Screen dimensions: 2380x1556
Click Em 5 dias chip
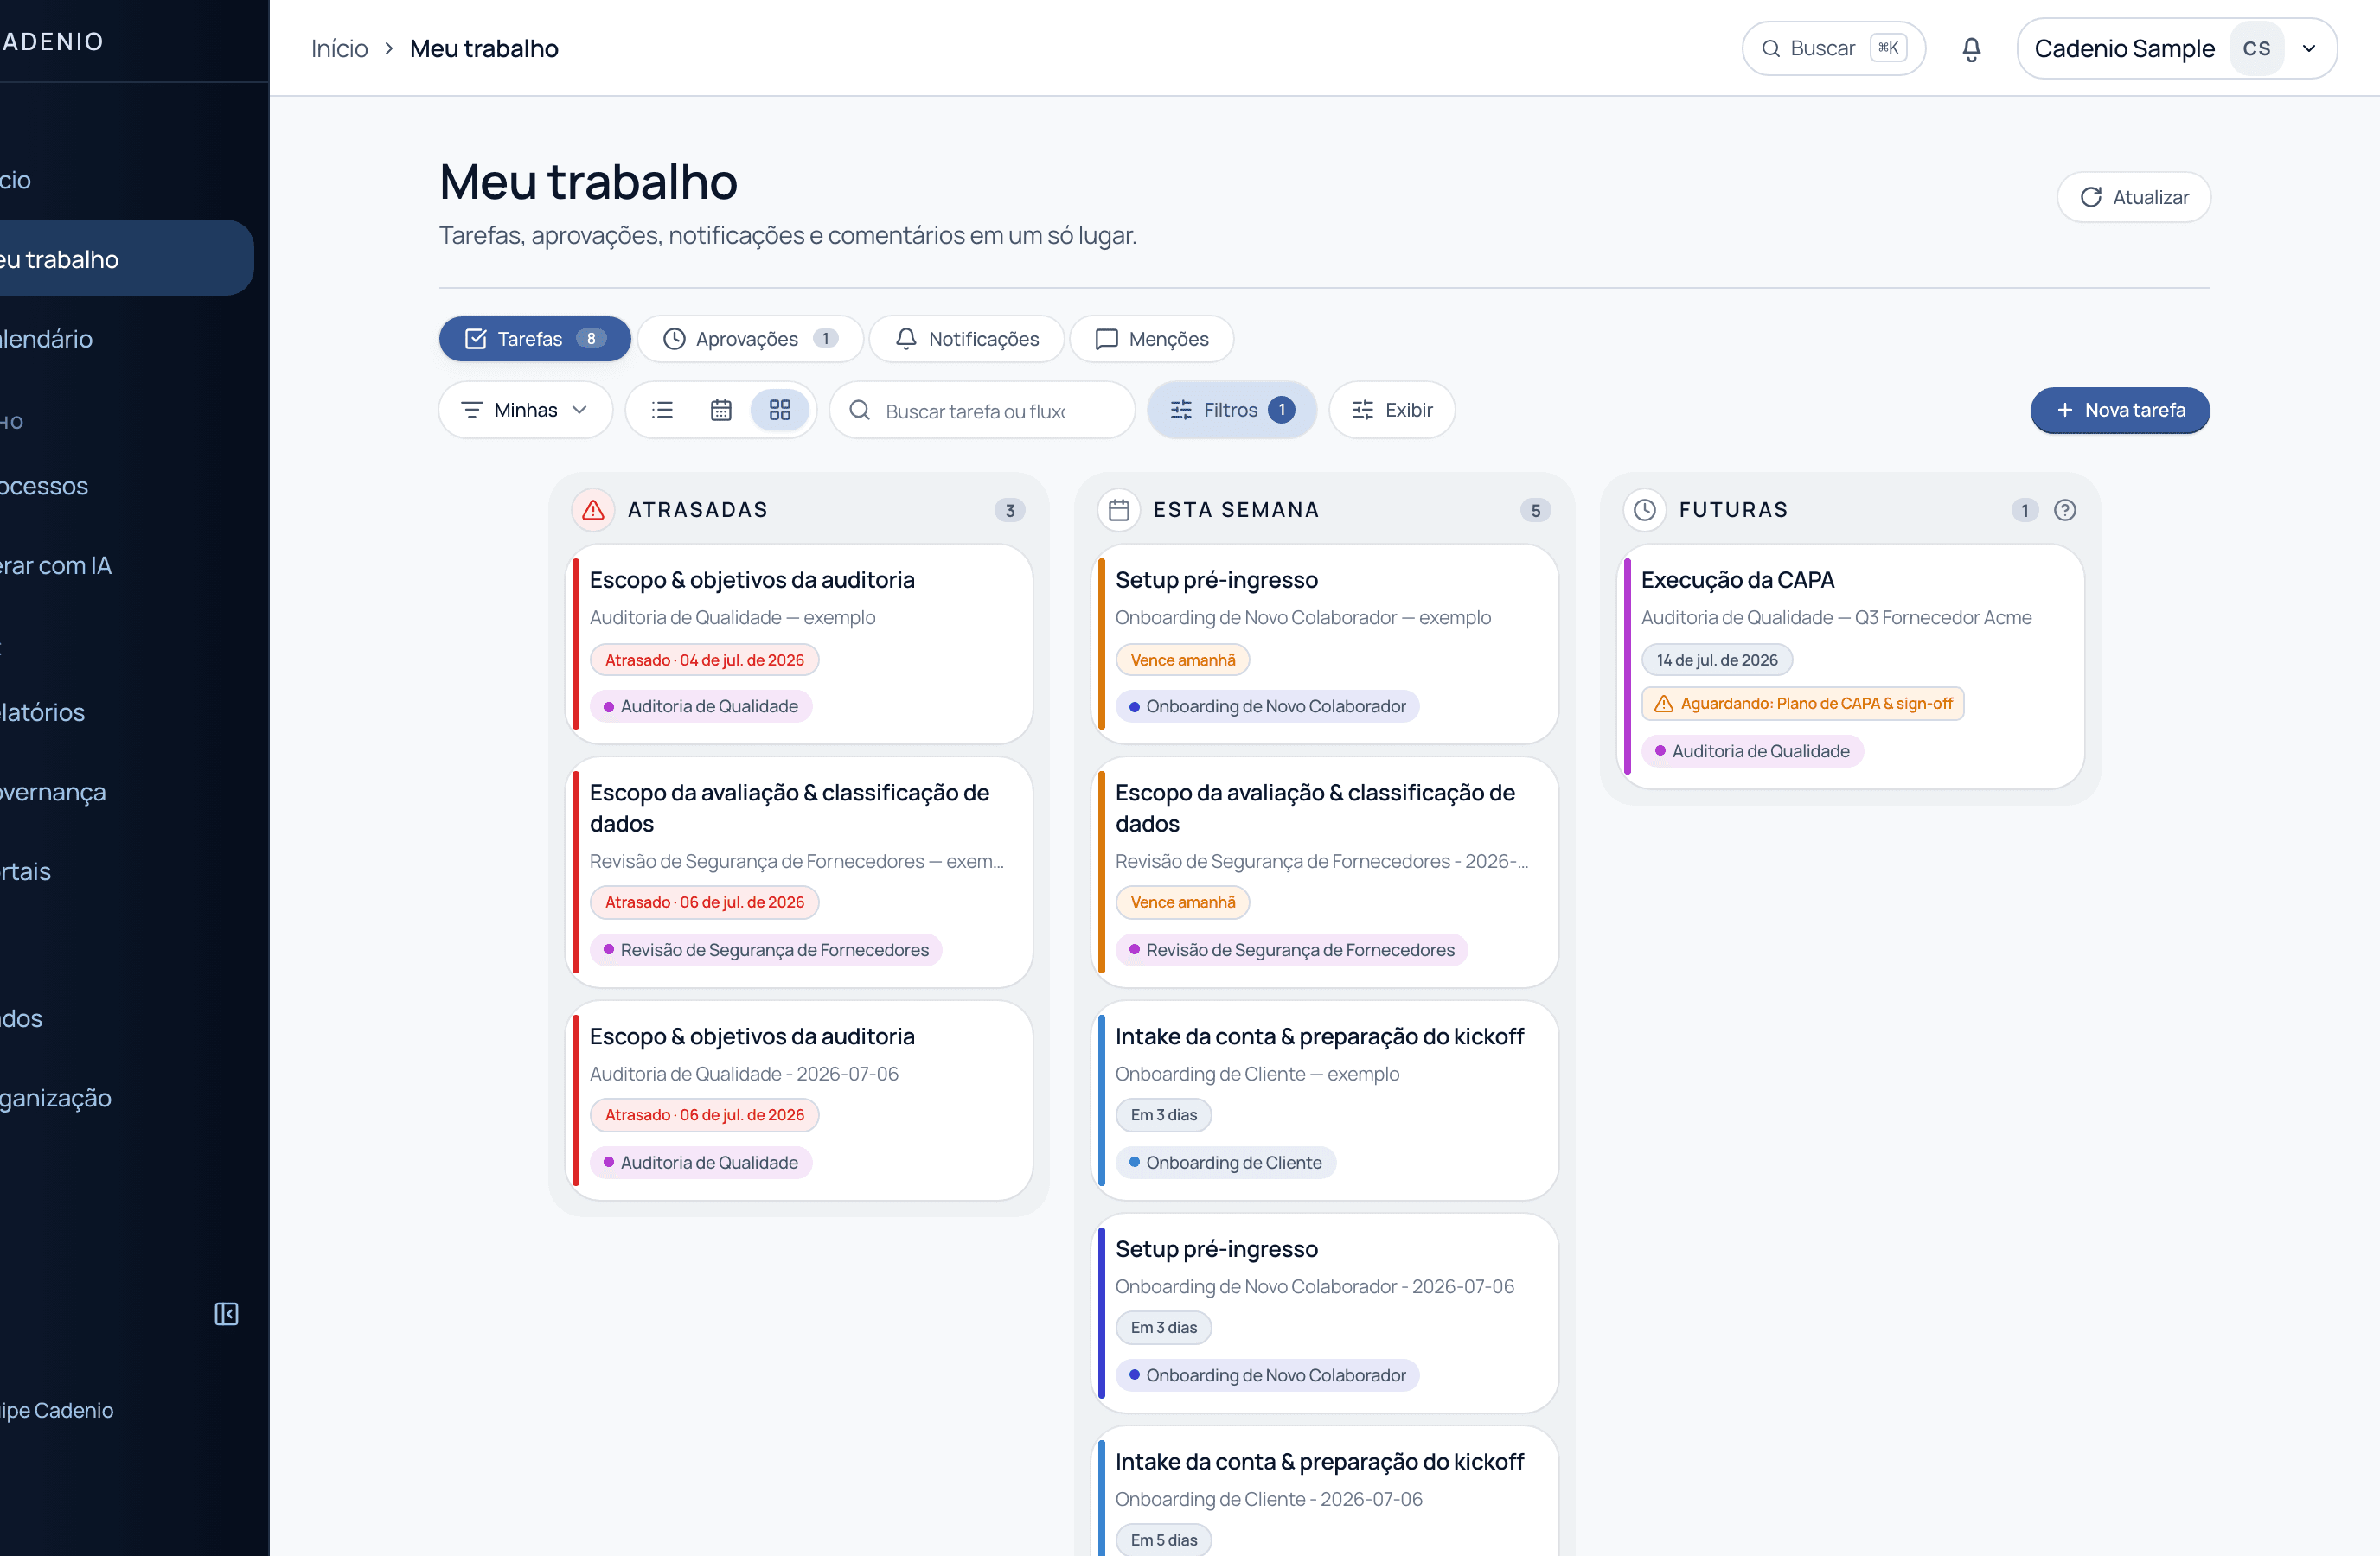click(1163, 1540)
